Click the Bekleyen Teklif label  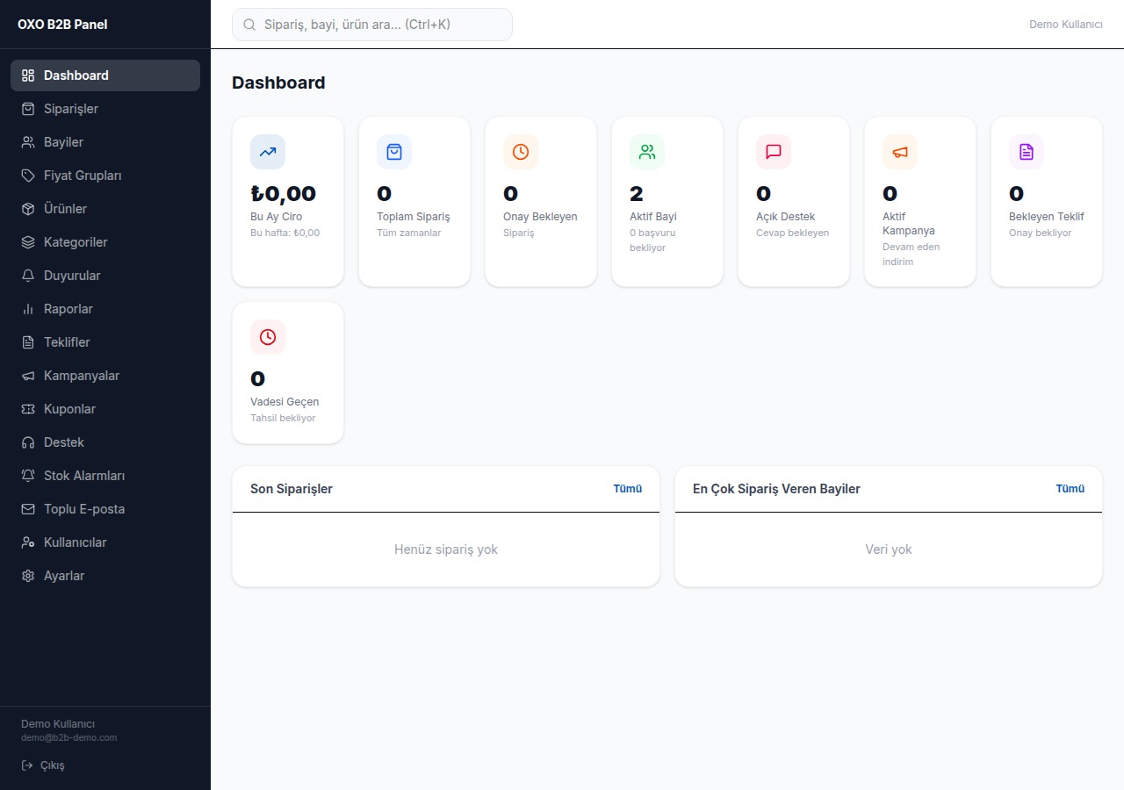click(x=1047, y=217)
